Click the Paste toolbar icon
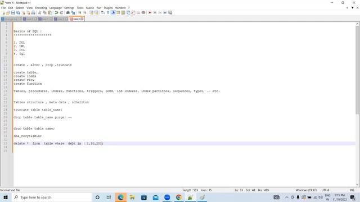Image resolution: width=360 pixels, height=202 pixels. tap(50, 12)
